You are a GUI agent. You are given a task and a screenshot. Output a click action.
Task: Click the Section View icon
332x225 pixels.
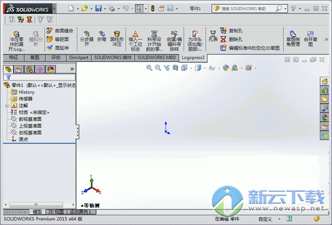[x=175, y=68]
